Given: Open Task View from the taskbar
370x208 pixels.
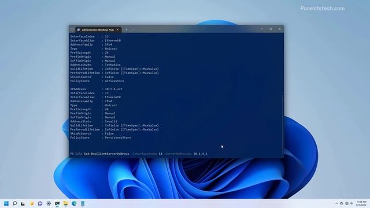Looking at the screenshot, I should coord(23,203).
